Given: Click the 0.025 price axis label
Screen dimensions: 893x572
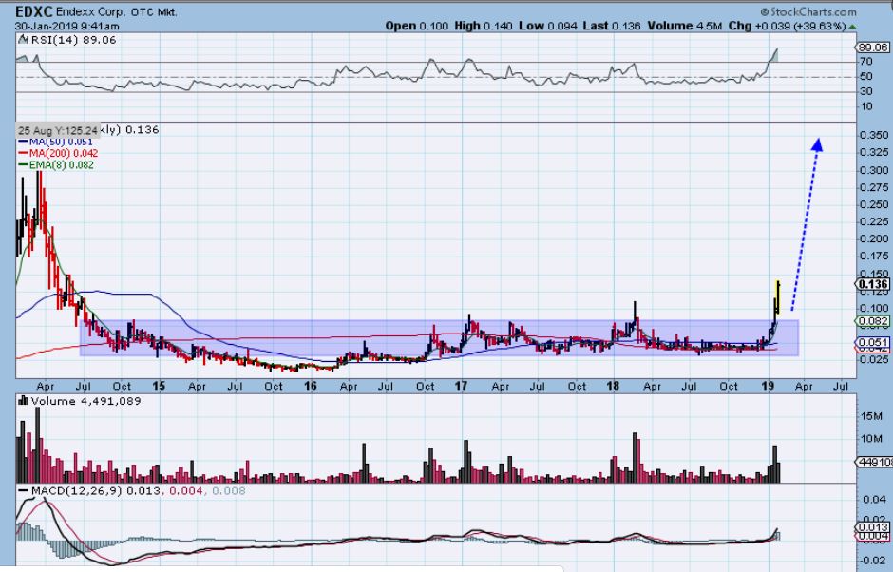Looking at the screenshot, I should [875, 359].
